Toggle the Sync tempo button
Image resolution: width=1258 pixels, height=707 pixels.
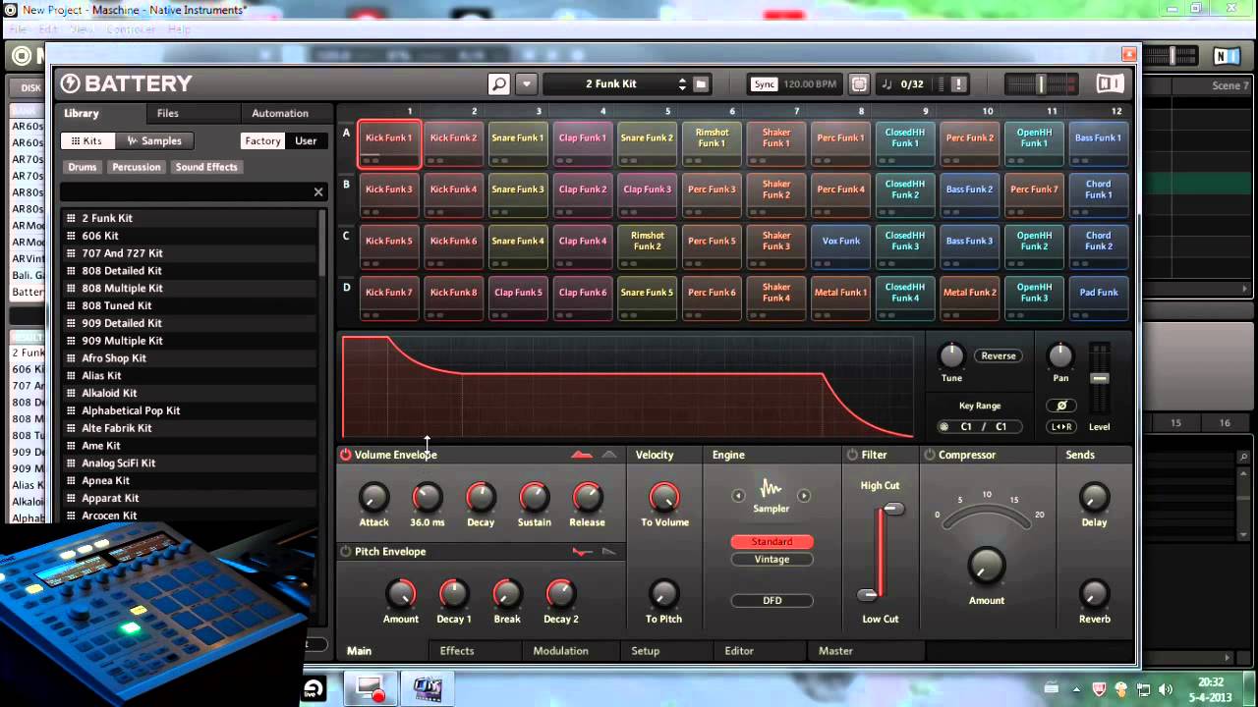pos(764,84)
